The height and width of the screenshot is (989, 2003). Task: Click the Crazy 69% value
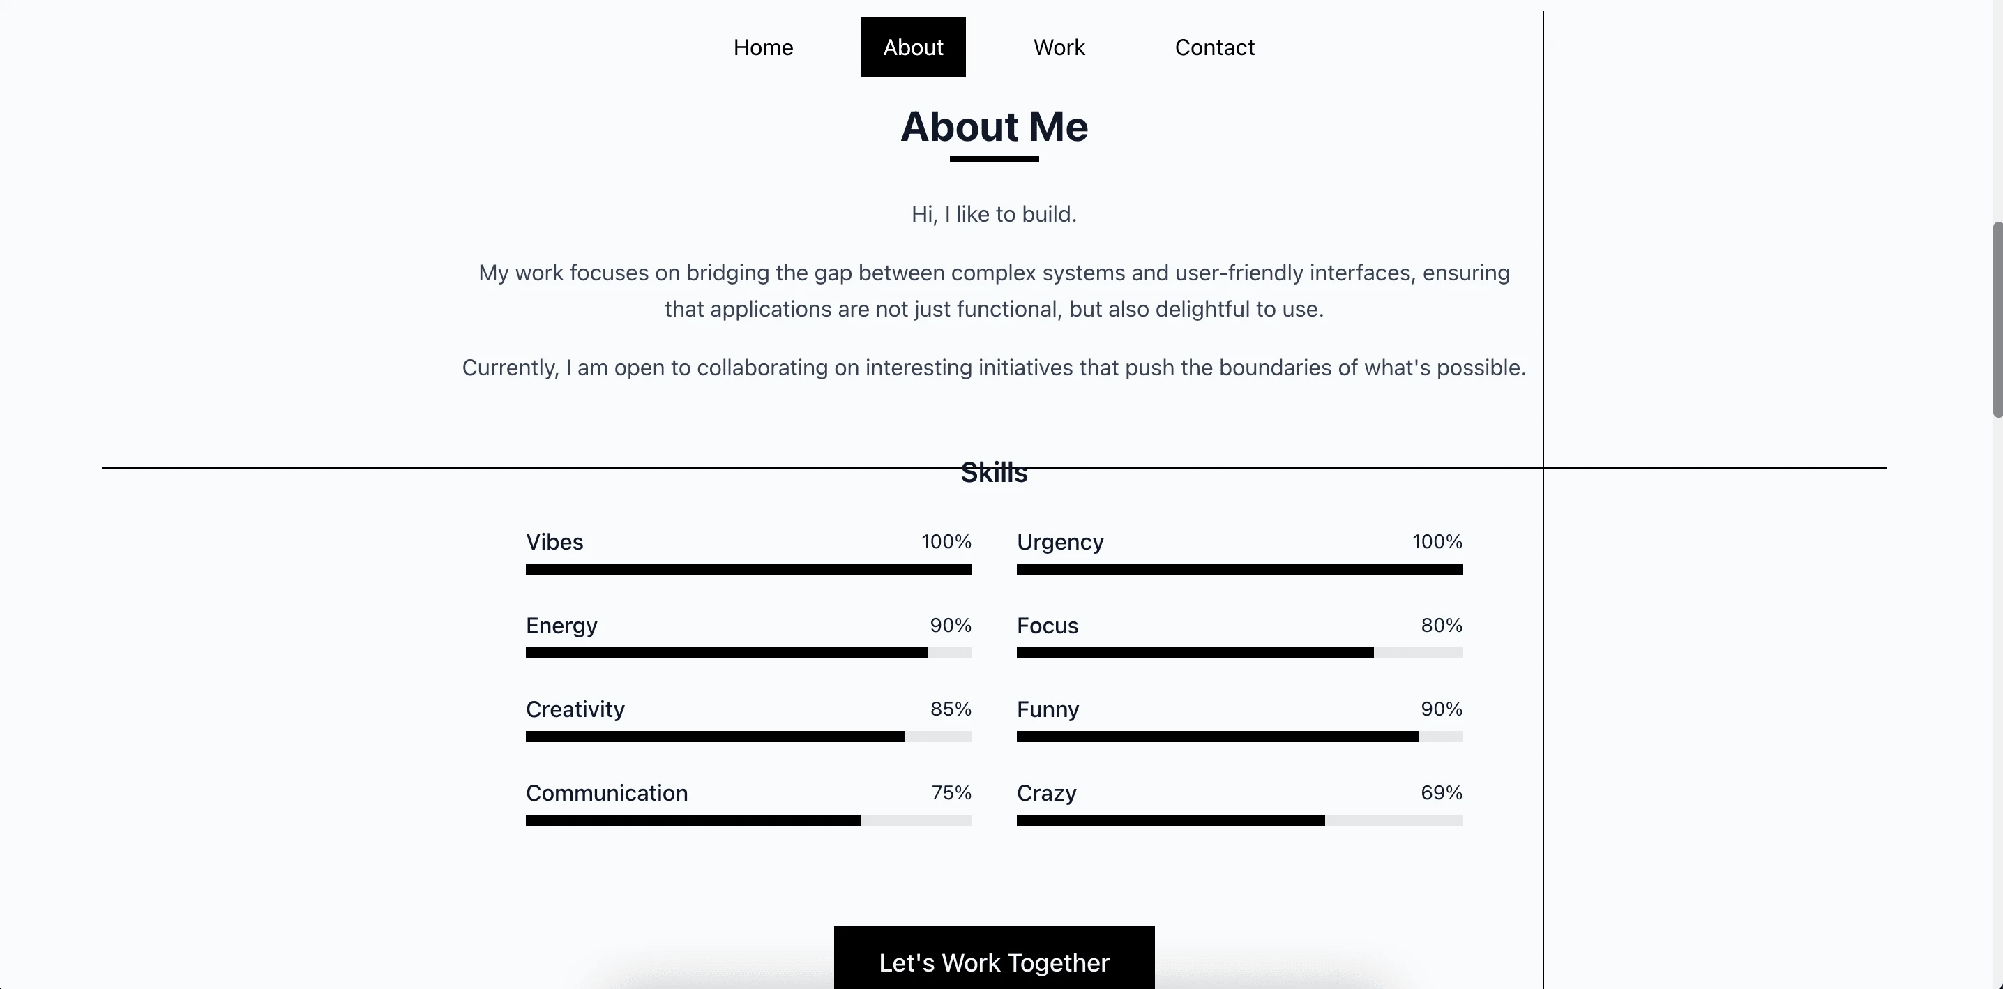(x=1441, y=792)
